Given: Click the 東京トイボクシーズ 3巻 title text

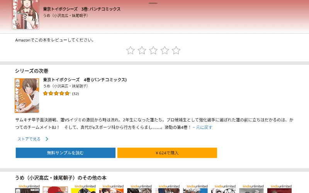Looking at the screenshot, I should [82, 9].
